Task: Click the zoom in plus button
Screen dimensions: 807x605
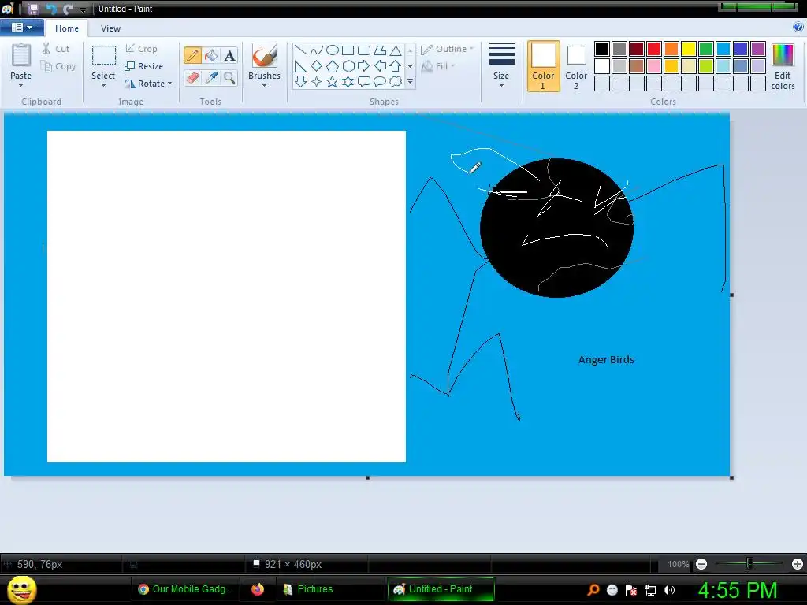Action: (x=798, y=564)
